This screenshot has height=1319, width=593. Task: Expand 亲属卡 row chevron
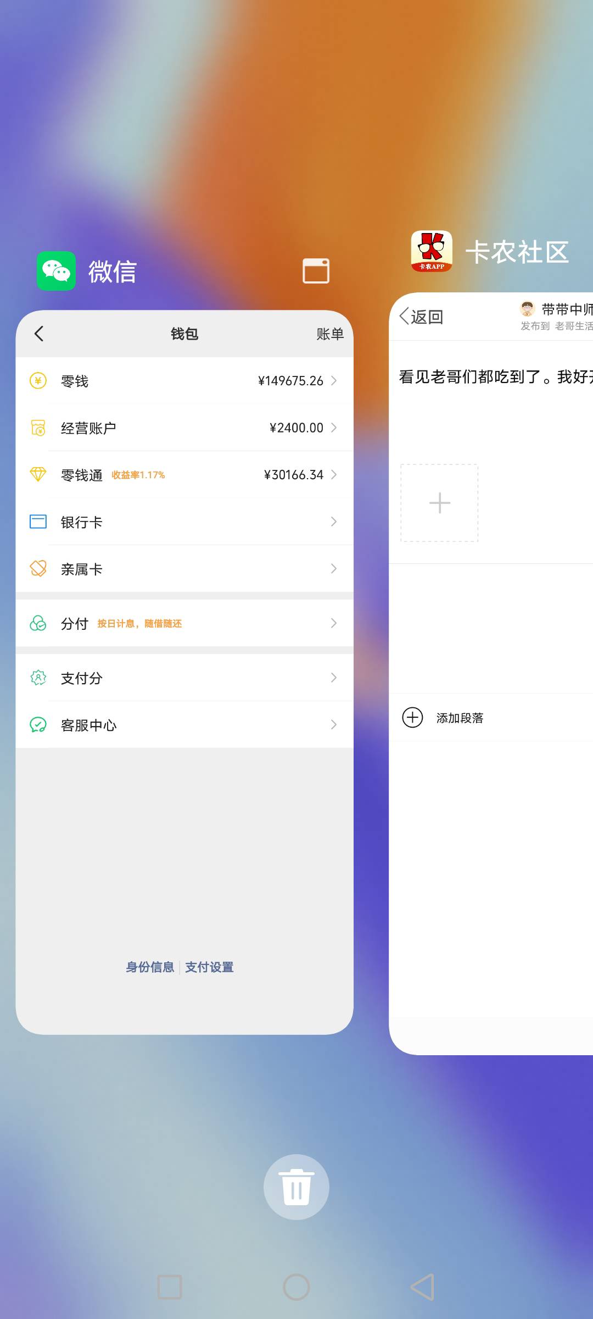334,568
